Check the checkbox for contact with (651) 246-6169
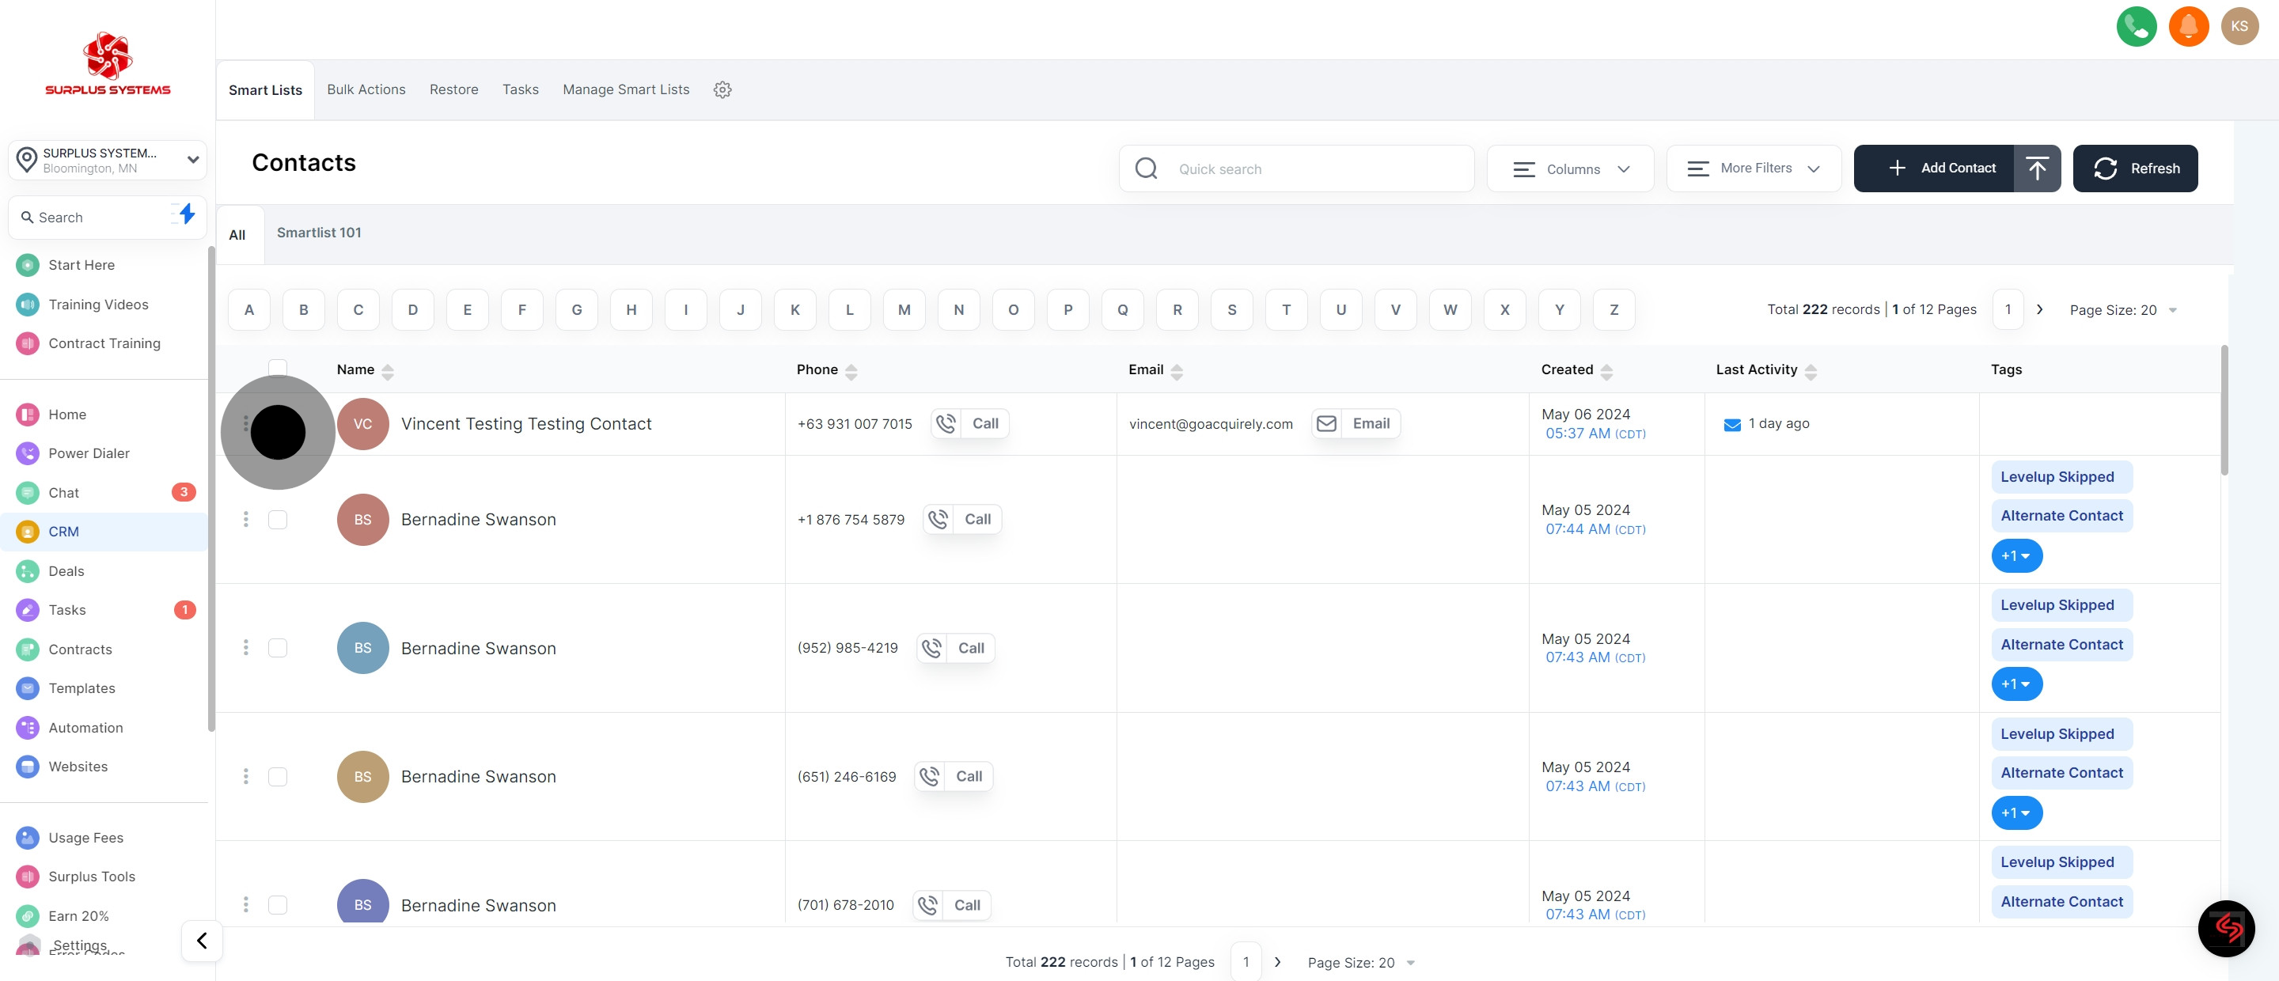 coord(278,777)
